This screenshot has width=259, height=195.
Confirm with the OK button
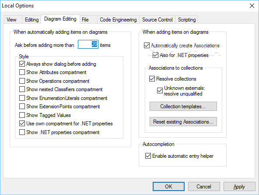[168, 186]
